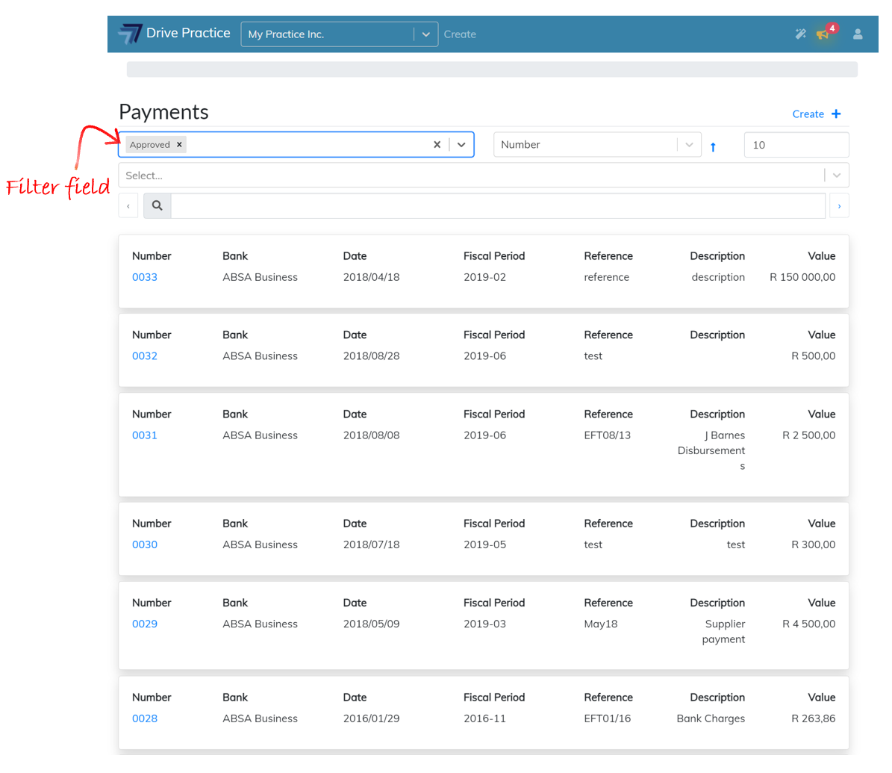892x773 pixels.
Task: Click description Supplier payment
Action: coord(723,631)
